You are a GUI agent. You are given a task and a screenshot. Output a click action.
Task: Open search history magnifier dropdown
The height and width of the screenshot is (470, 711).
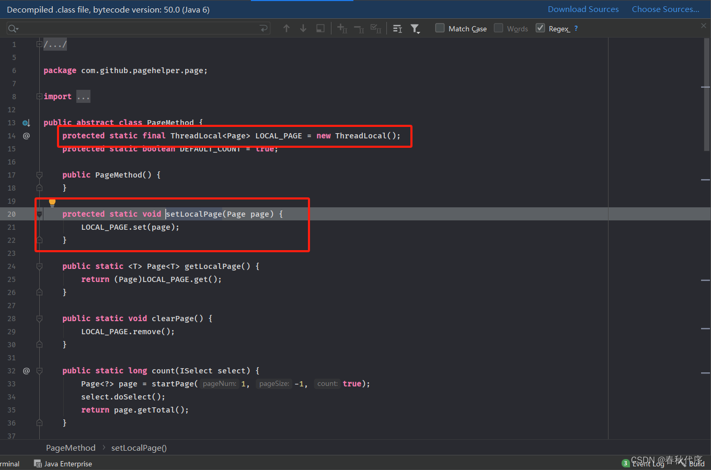[x=13, y=29]
